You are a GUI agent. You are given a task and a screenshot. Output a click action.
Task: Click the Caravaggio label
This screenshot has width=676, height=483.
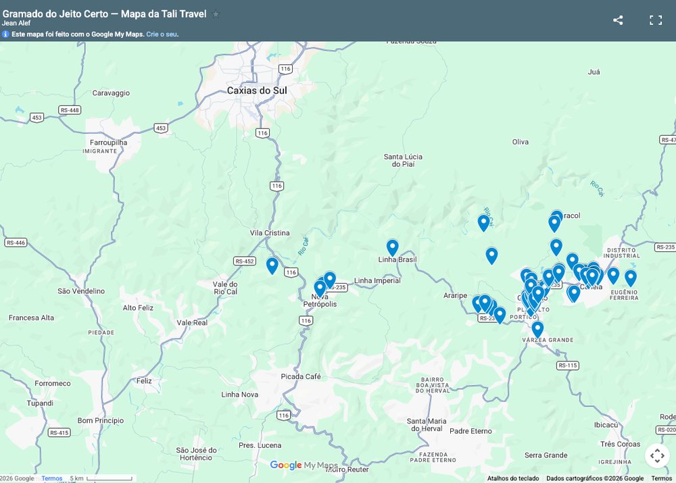pyautogui.click(x=111, y=93)
